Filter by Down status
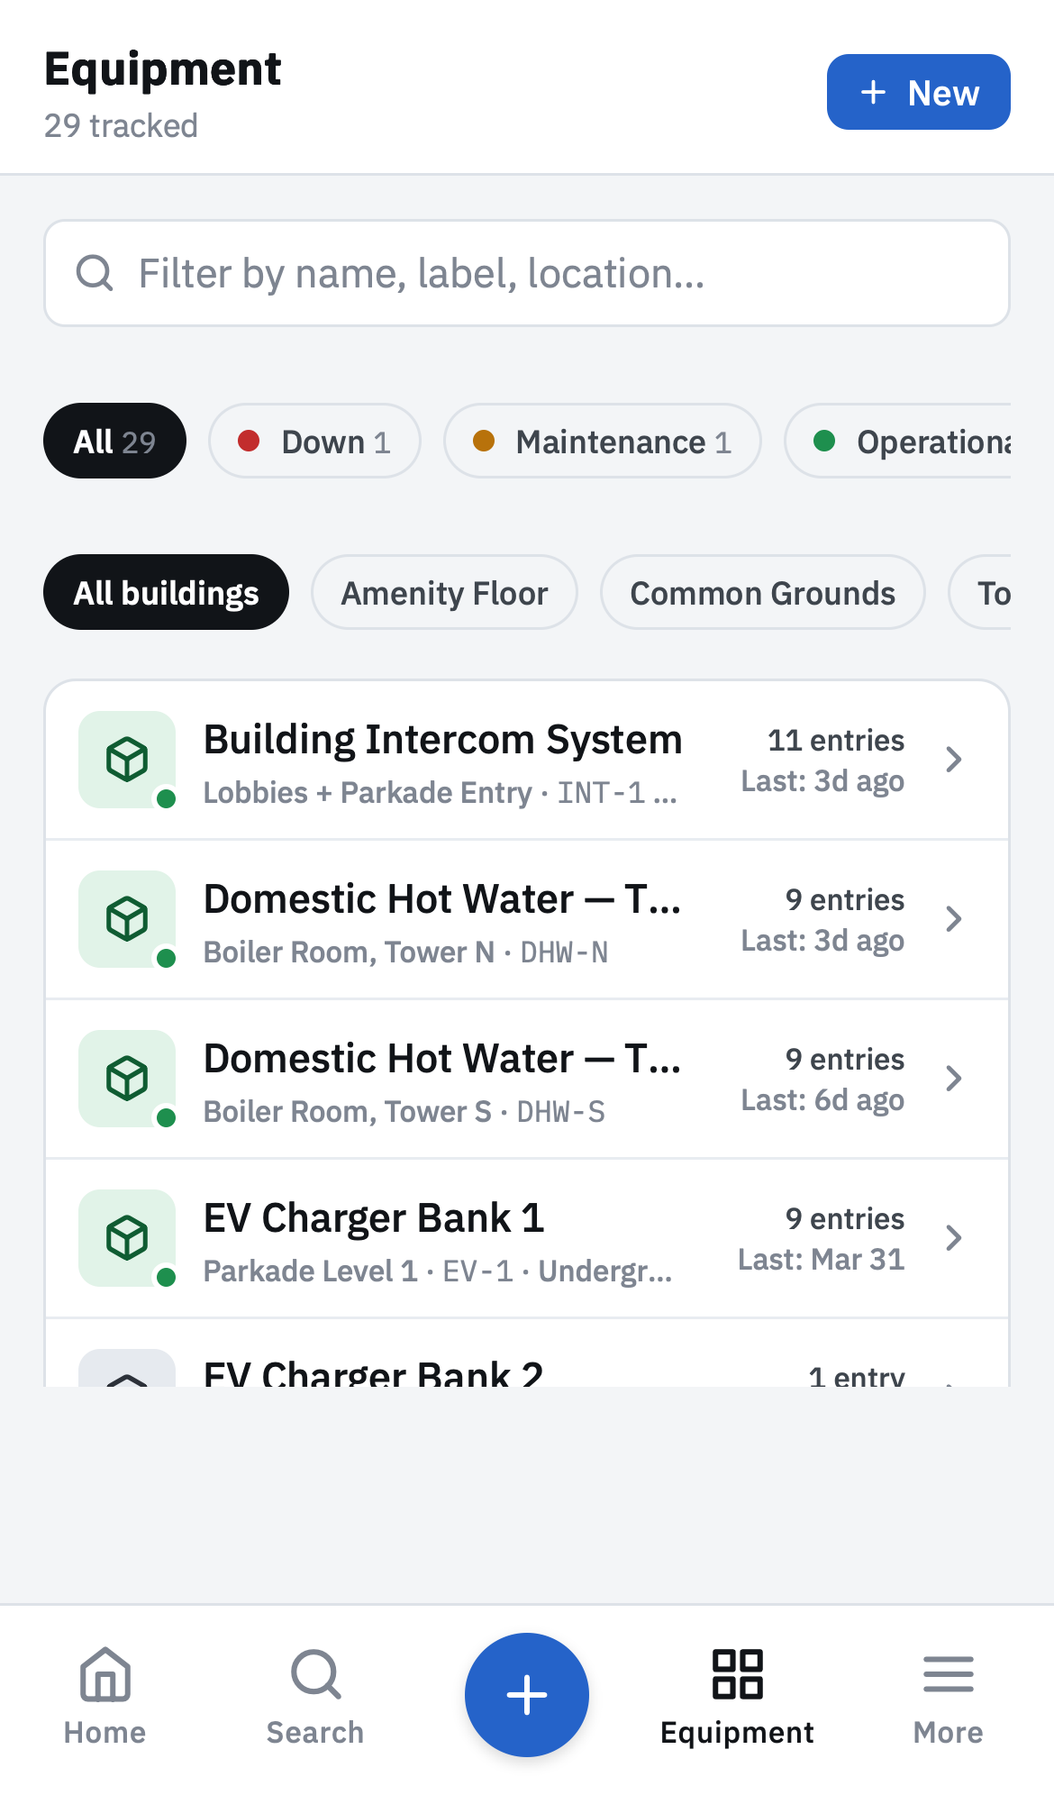Screen dimensions: 1054x1795 pos(314,441)
